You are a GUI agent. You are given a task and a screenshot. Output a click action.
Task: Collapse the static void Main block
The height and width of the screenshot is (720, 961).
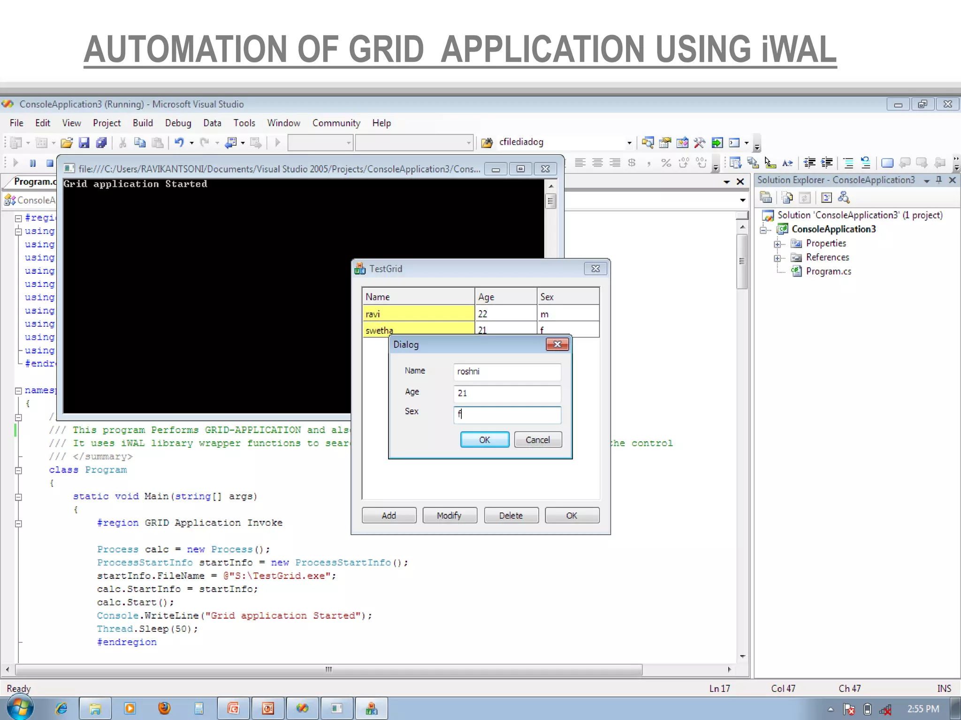(x=18, y=497)
